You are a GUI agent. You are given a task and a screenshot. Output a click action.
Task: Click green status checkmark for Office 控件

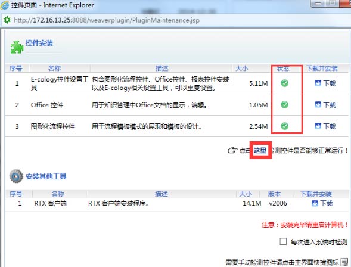[284, 104]
